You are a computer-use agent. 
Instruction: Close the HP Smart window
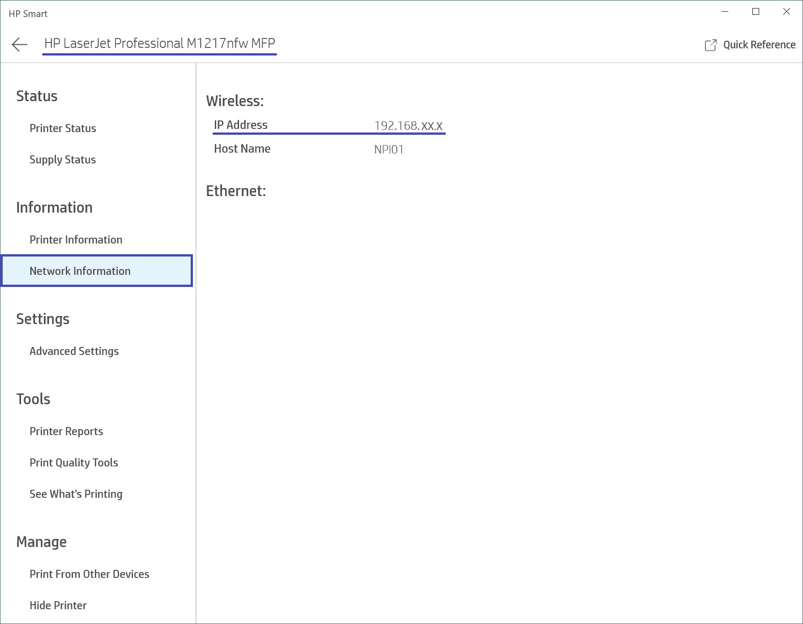click(x=786, y=12)
